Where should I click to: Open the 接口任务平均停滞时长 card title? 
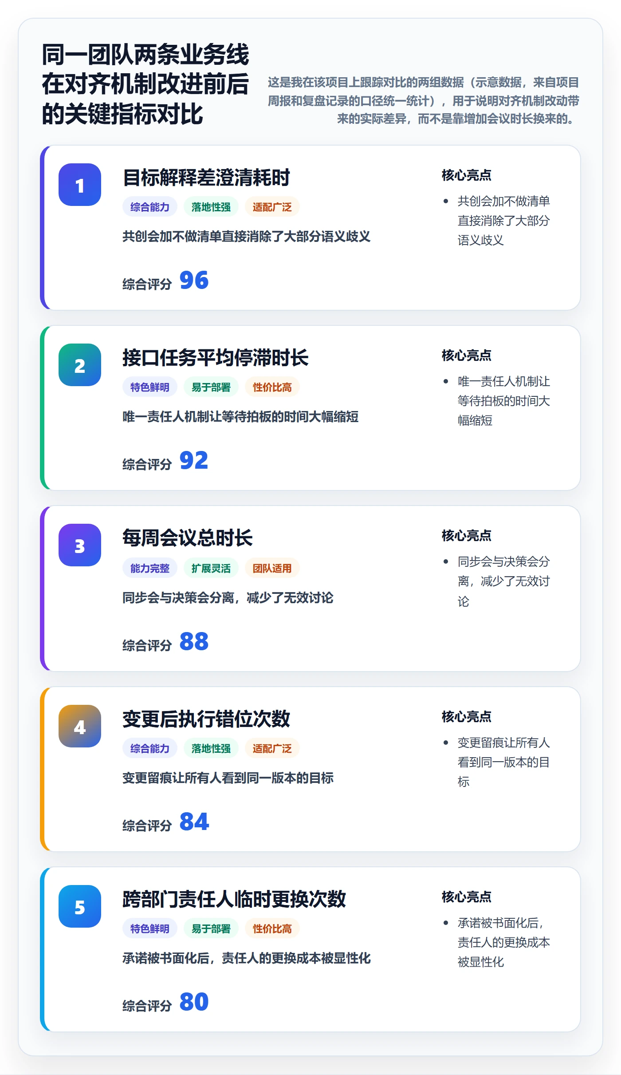(x=216, y=358)
